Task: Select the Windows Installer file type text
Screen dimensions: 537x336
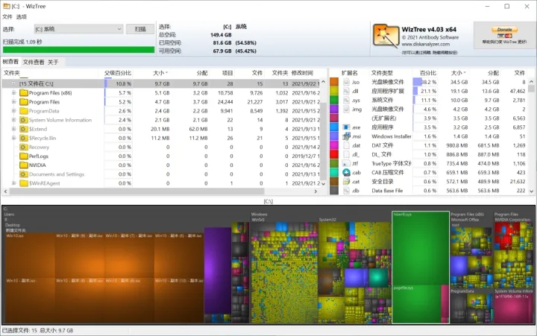Action: [x=392, y=136]
